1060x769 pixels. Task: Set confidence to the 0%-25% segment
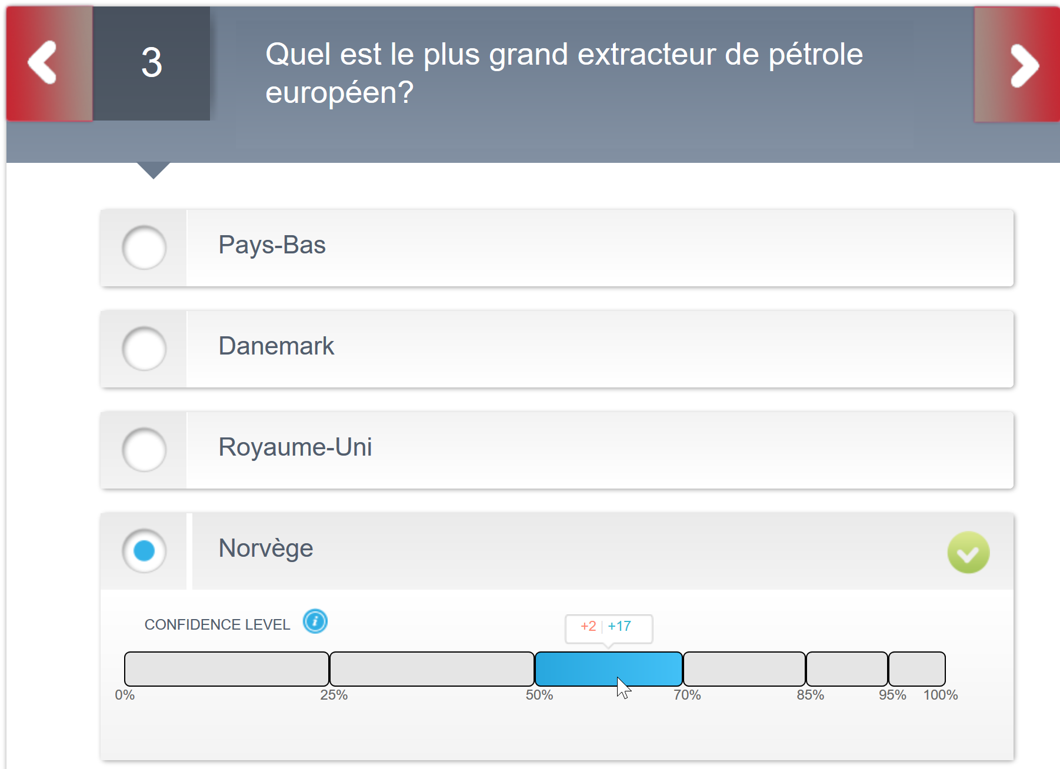click(226, 669)
